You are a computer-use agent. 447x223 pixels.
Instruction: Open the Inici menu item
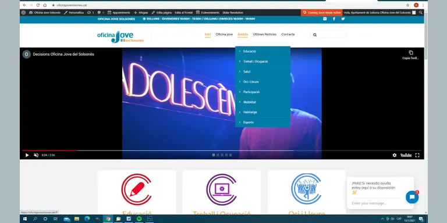pos(208,34)
